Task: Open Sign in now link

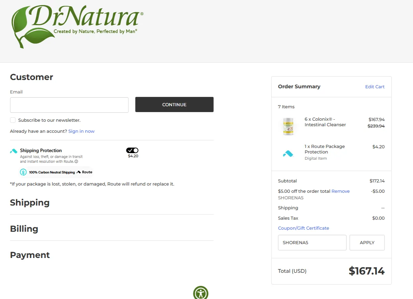Action: 81,131
